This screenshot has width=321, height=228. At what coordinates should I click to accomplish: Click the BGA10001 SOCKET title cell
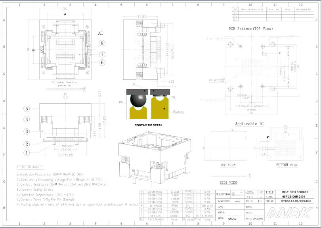point(295,192)
